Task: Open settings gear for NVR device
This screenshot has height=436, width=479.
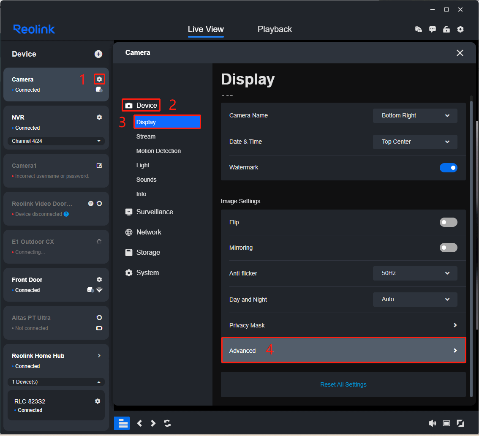Action: coord(99,117)
